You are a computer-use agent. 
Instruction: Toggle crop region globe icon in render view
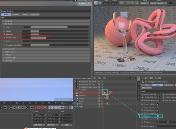click(x=125, y=3)
